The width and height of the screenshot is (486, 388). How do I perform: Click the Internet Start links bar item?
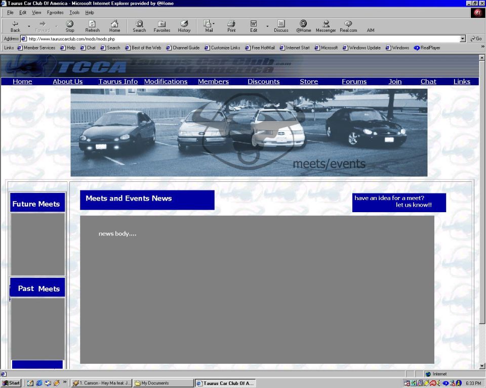coord(295,47)
